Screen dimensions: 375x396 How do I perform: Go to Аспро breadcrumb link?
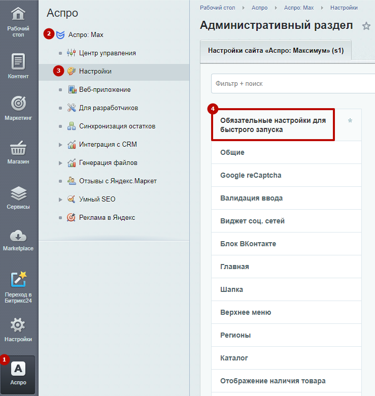[259, 8]
